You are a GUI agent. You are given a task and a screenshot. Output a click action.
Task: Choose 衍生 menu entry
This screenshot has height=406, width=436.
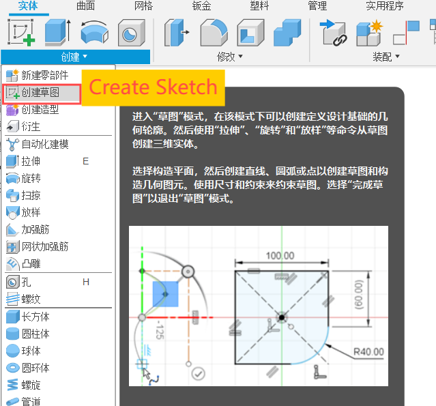click(59, 126)
